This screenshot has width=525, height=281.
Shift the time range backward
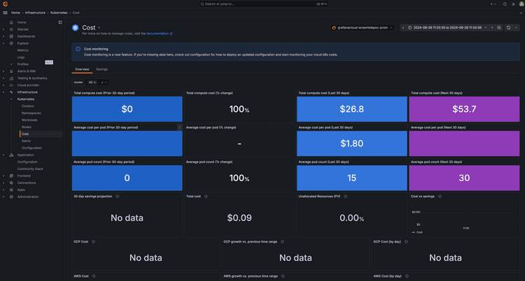point(403,28)
